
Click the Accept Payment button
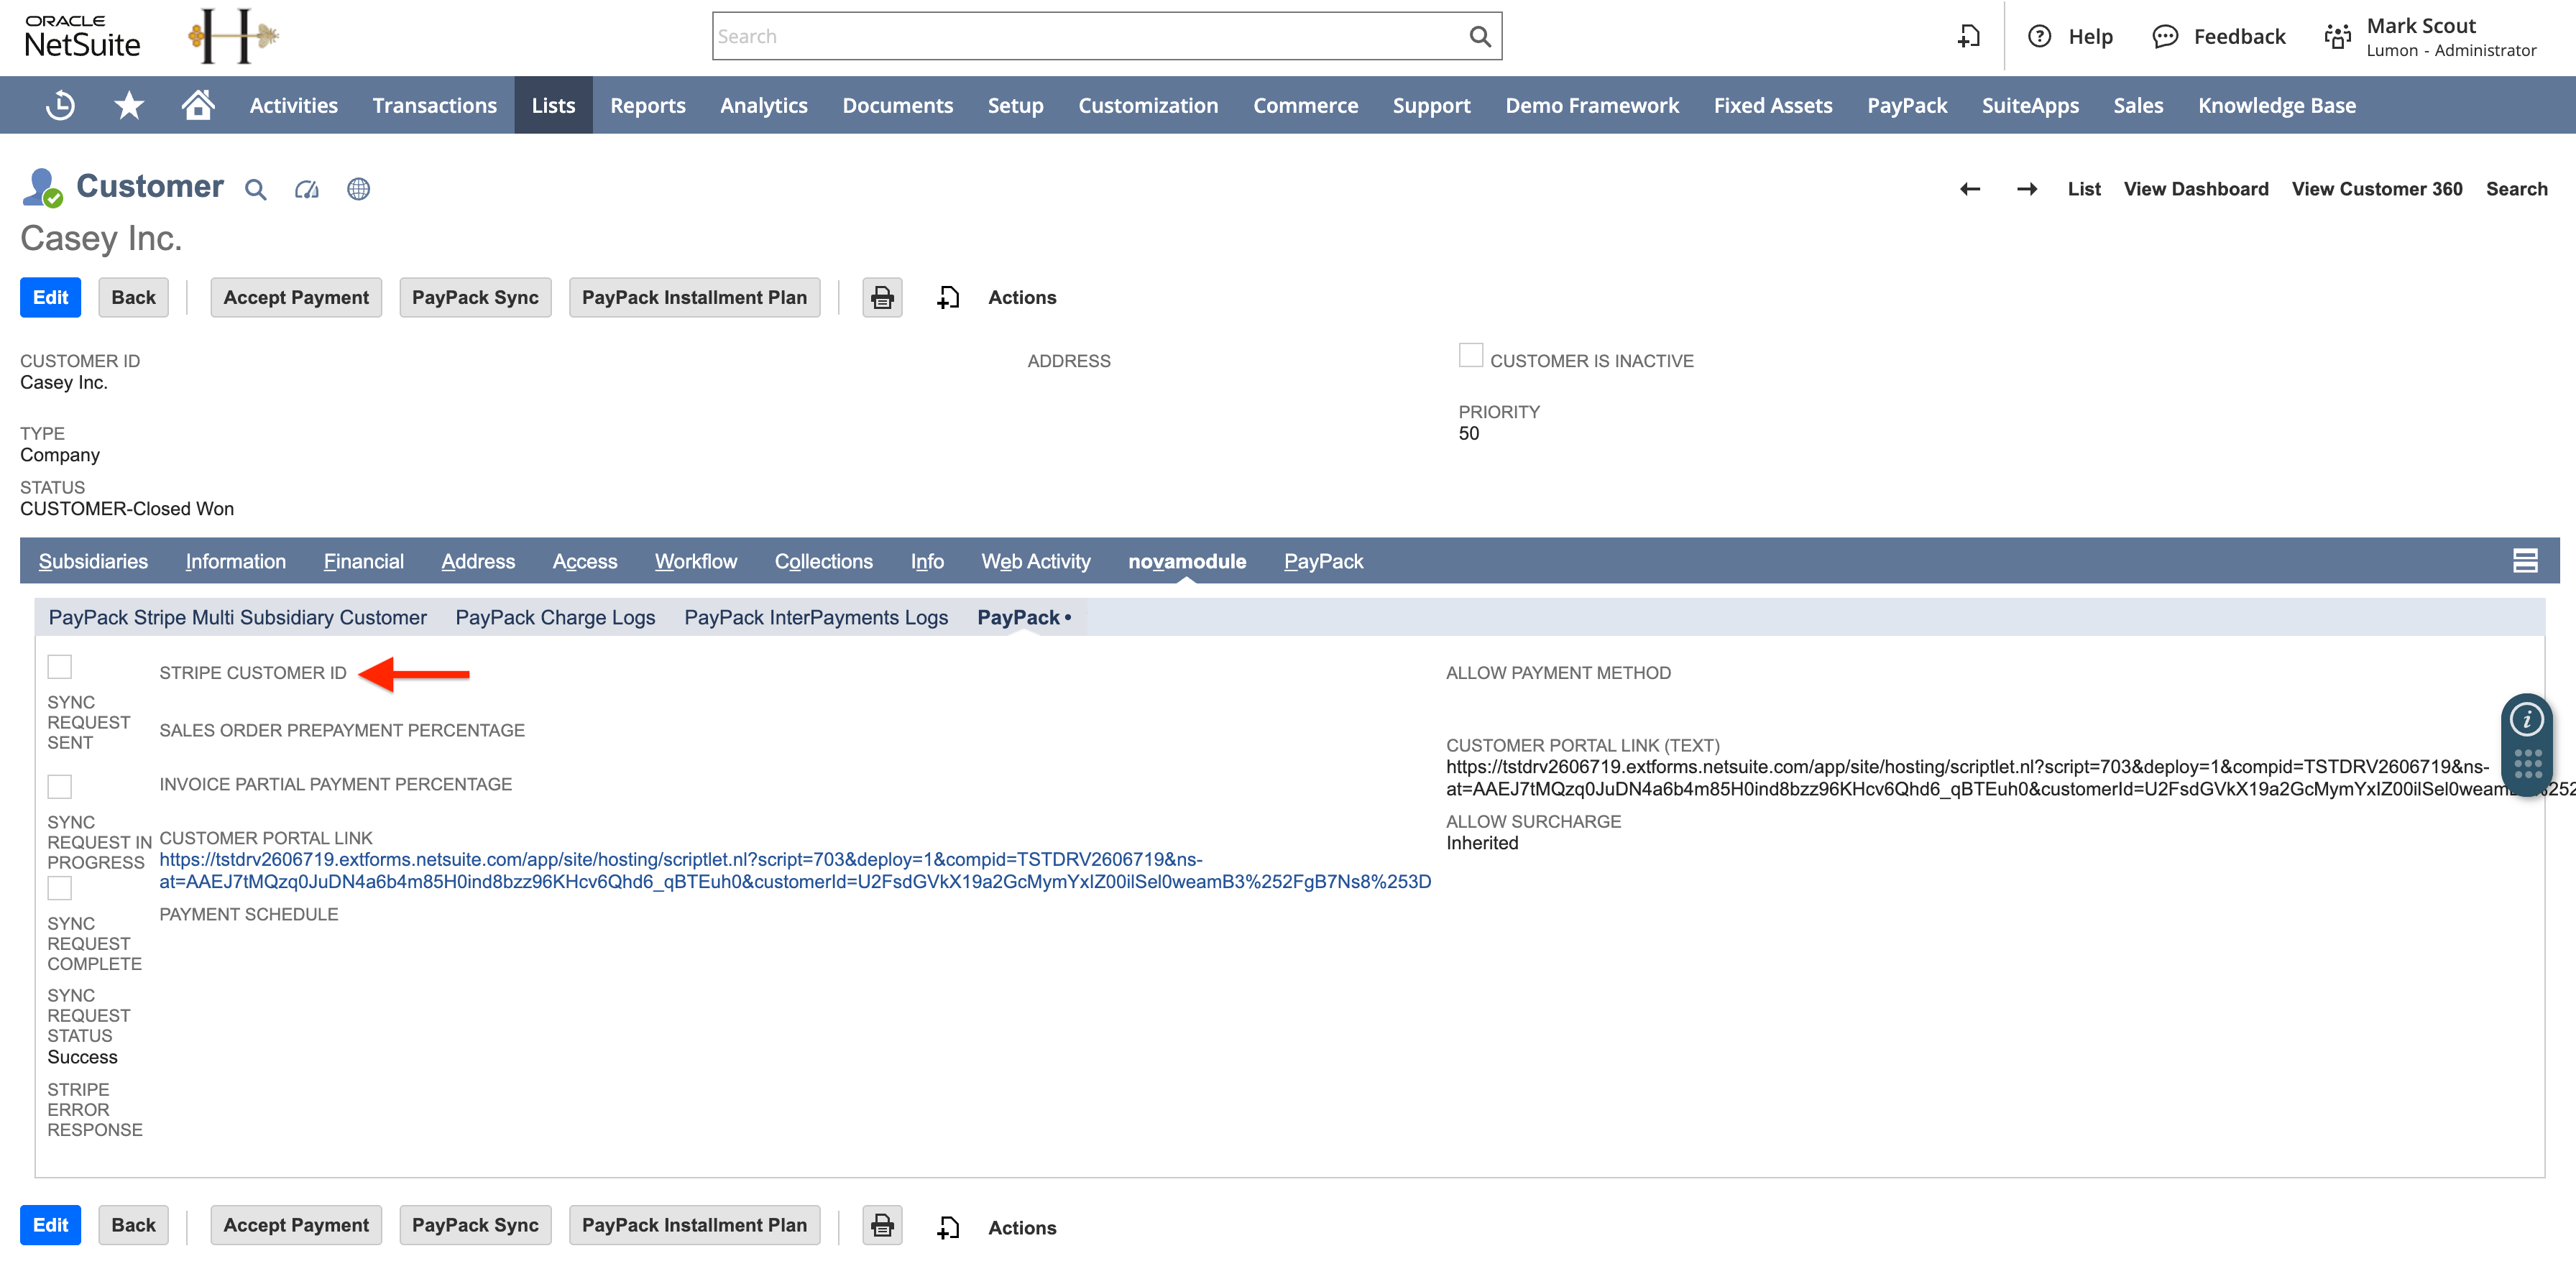[296, 297]
